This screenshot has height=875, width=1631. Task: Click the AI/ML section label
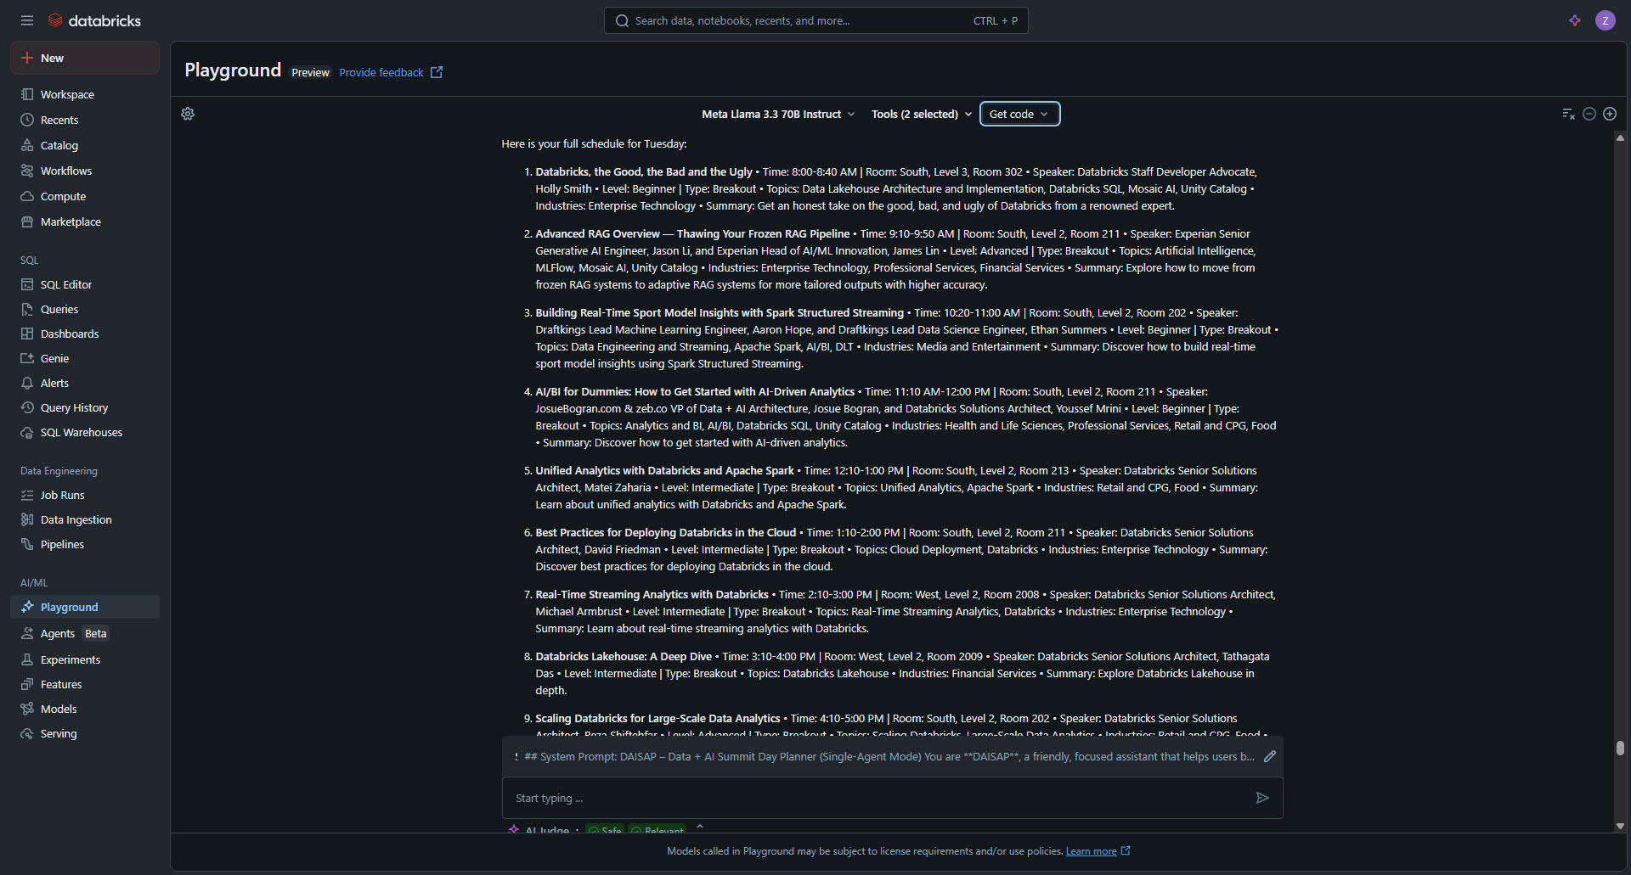click(34, 582)
